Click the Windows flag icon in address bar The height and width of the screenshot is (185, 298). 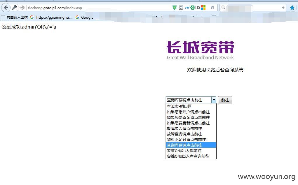(x=203, y=7)
